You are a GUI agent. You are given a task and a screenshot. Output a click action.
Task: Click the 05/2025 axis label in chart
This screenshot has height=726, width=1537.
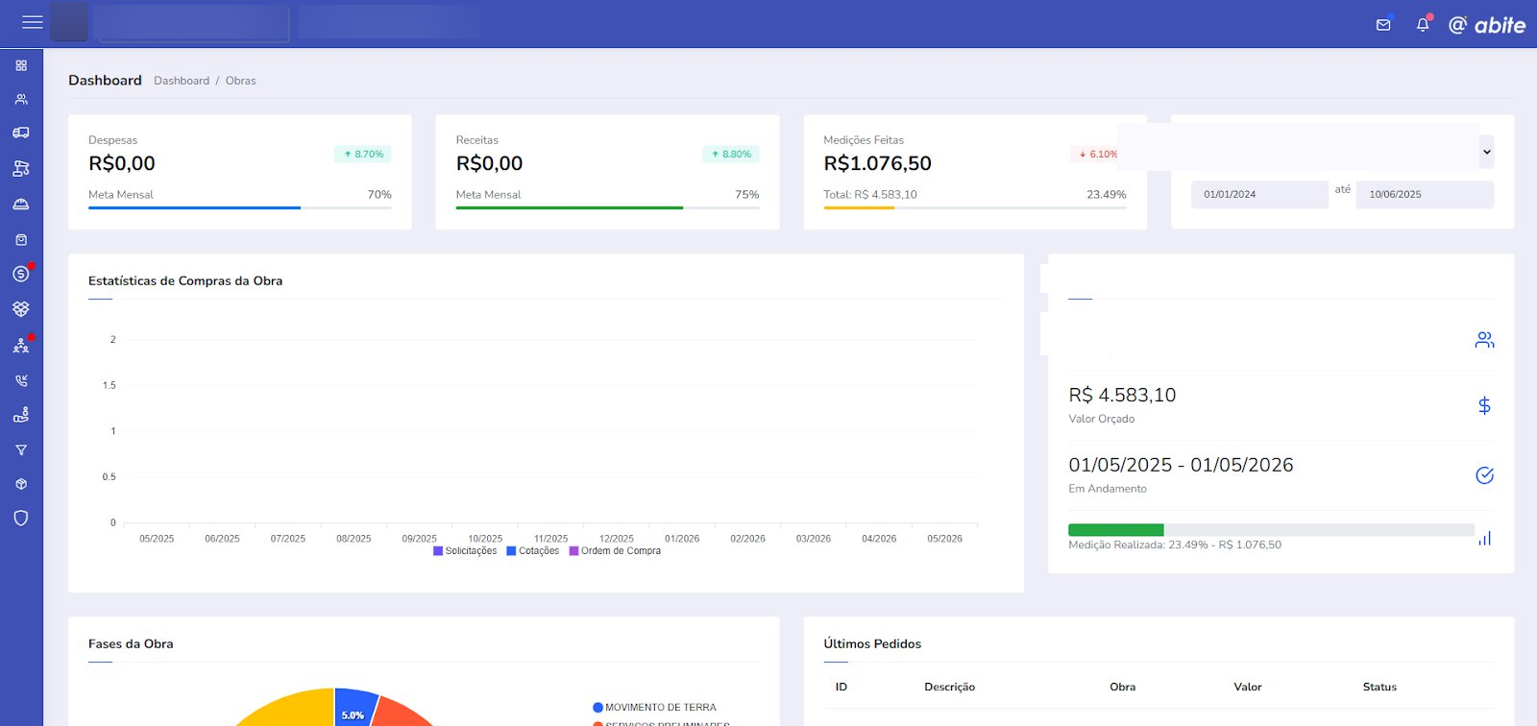pyautogui.click(x=157, y=539)
